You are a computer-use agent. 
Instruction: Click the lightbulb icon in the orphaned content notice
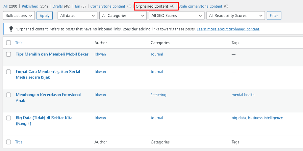(11, 29)
